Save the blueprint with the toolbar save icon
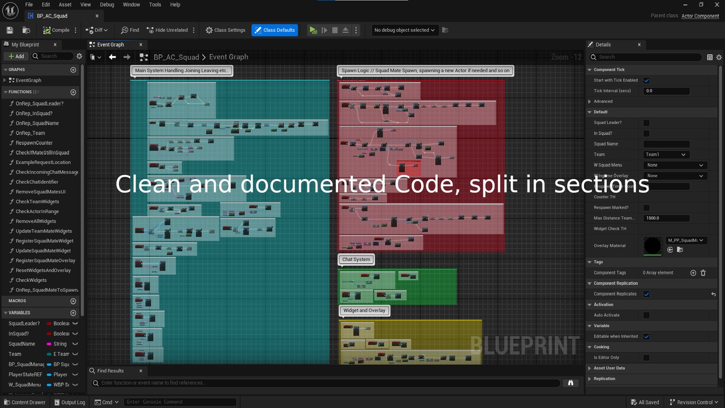 coord(10,30)
